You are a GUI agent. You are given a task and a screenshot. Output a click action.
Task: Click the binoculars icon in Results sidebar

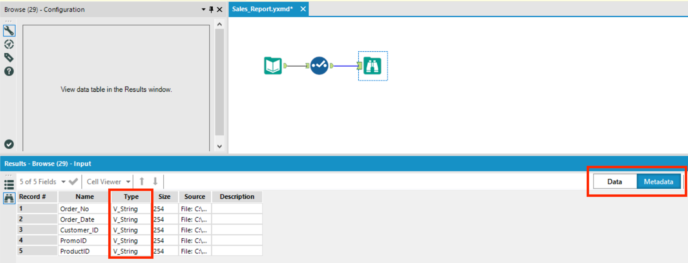(9, 198)
